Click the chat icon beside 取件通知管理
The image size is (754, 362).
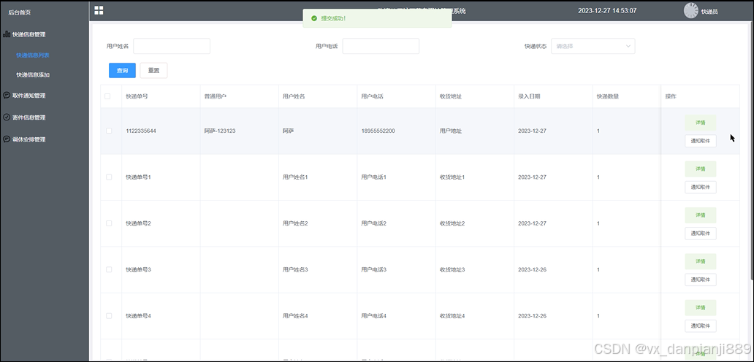click(7, 95)
